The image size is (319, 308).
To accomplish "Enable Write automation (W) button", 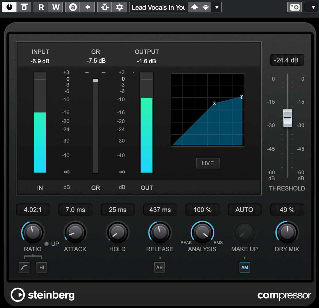I will (x=56, y=7).
